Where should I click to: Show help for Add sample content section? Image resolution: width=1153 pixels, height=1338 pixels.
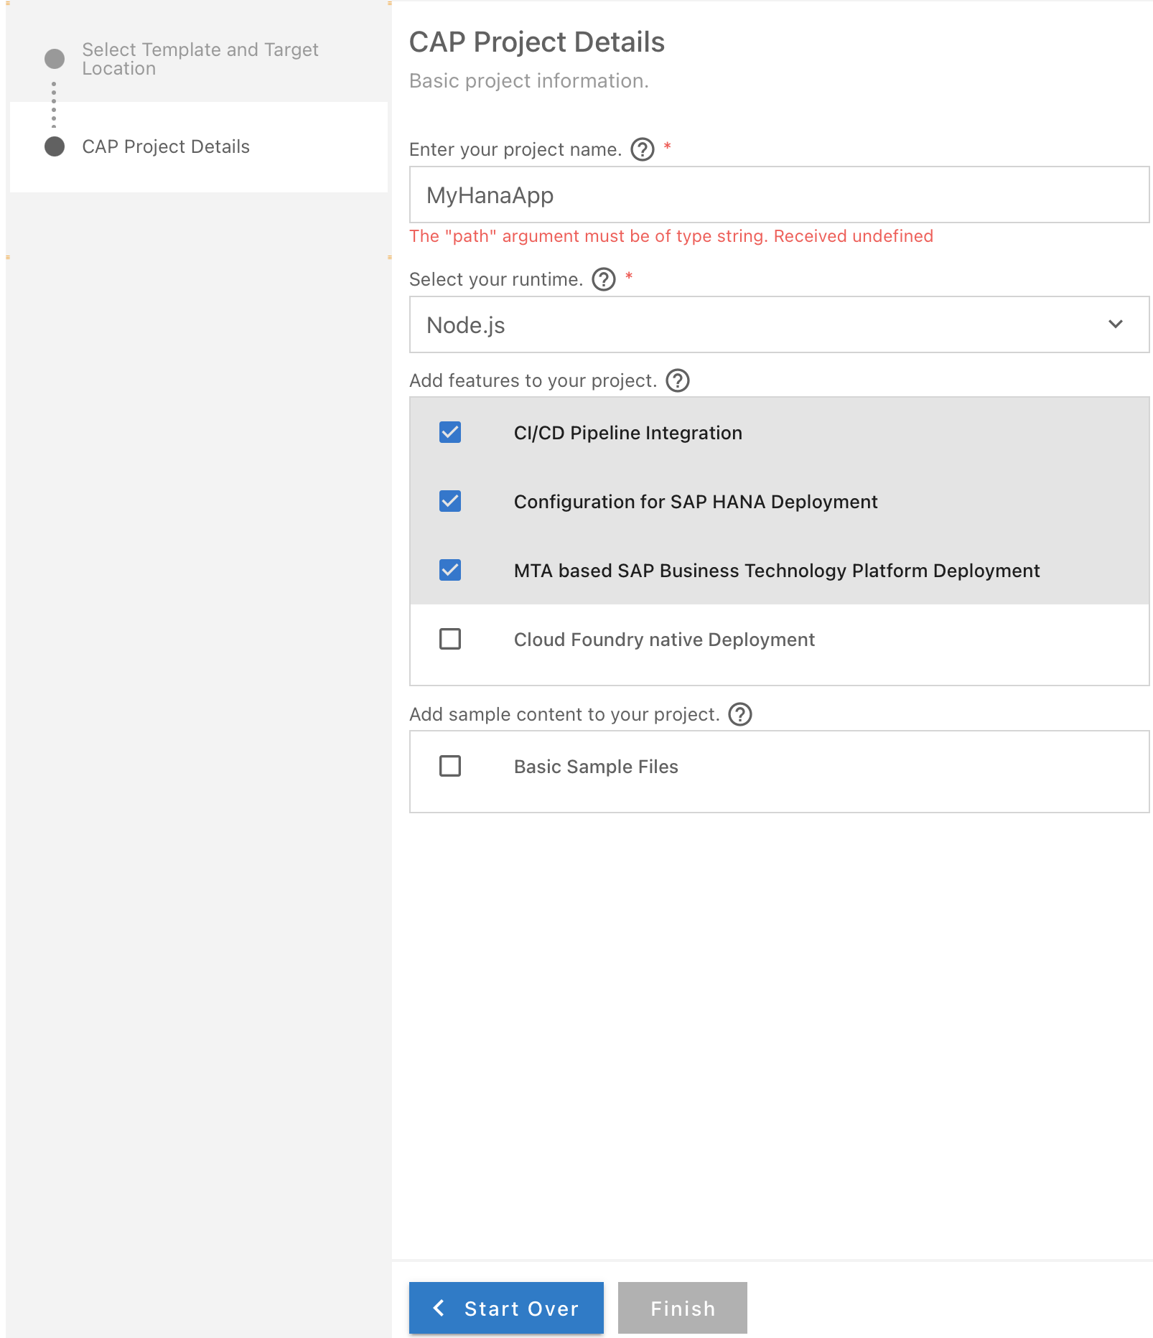tap(740, 714)
